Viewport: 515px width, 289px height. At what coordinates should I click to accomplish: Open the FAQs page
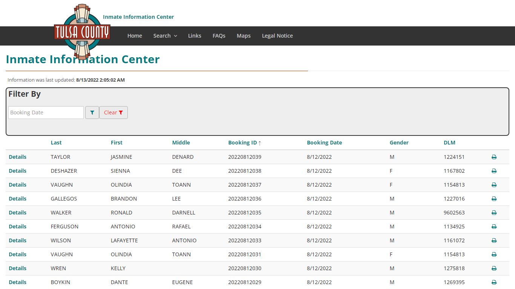pos(219,36)
